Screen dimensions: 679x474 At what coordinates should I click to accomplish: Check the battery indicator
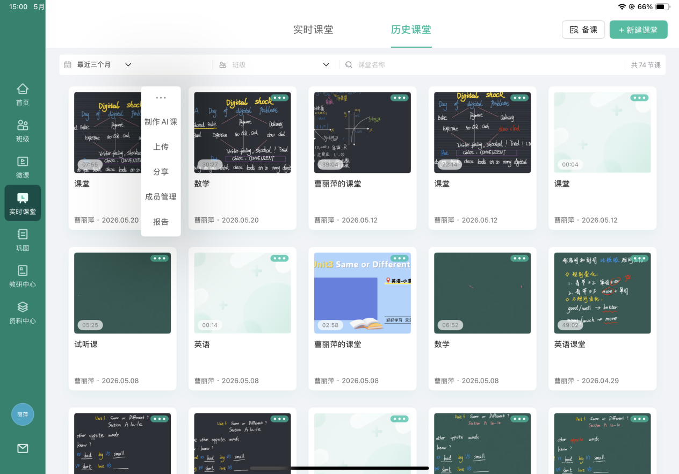coord(662,7)
